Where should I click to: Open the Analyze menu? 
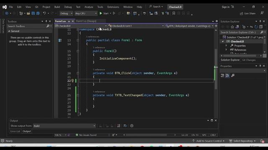pos(89,7)
